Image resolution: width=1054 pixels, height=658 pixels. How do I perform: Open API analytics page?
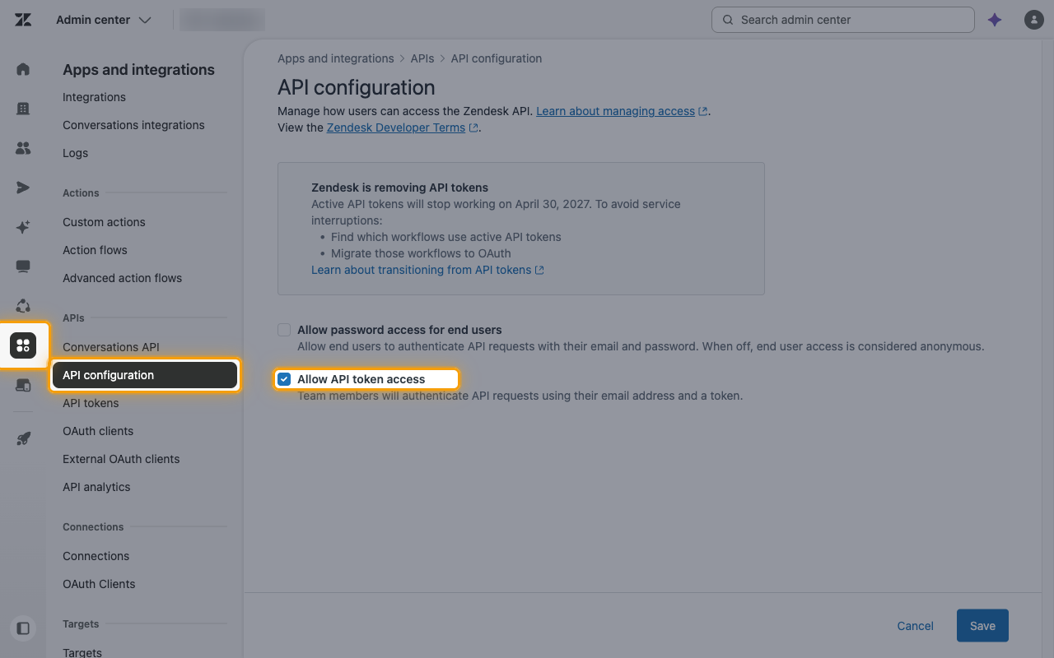[96, 487]
